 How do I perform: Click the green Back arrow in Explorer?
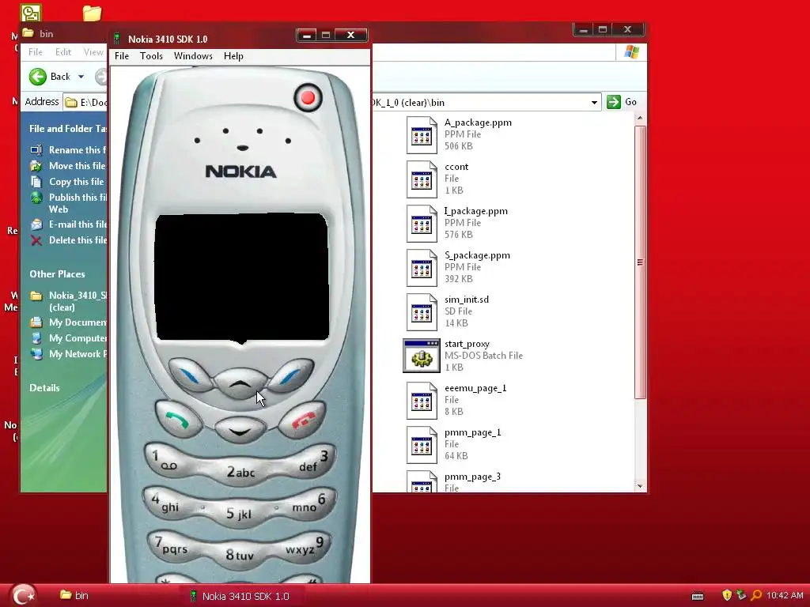pos(38,77)
